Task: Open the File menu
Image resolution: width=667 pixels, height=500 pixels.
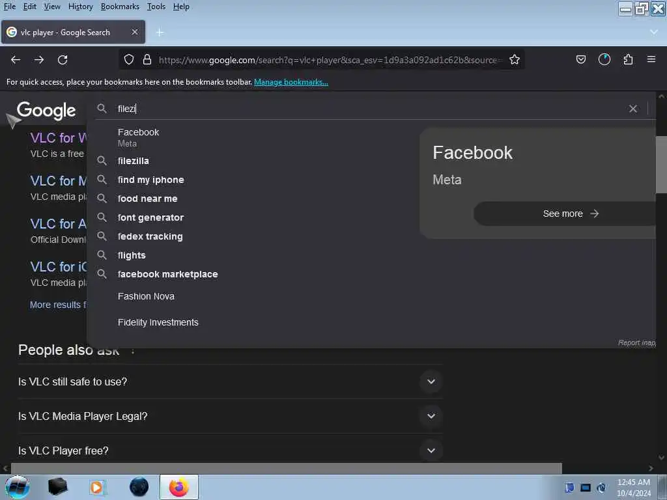Action: (x=10, y=7)
